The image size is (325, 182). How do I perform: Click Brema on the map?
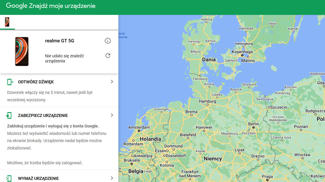click(191, 112)
